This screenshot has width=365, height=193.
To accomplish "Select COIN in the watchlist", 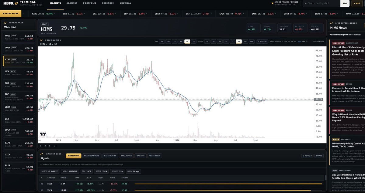I will click(x=19, y=49).
